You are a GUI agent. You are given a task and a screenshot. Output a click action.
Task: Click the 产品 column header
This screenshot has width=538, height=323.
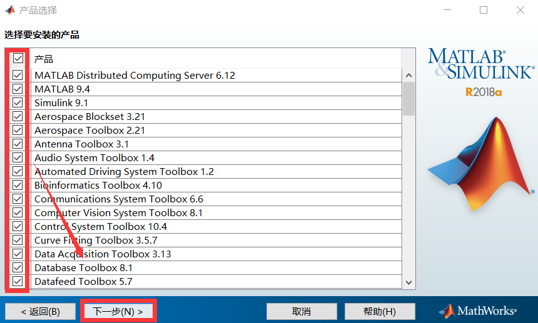tap(44, 59)
